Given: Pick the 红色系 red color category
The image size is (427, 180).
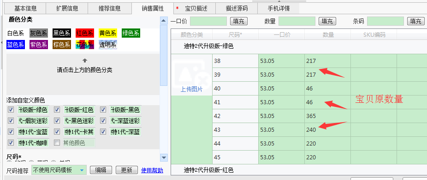Looking at the screenshot, I should [85, 34].
